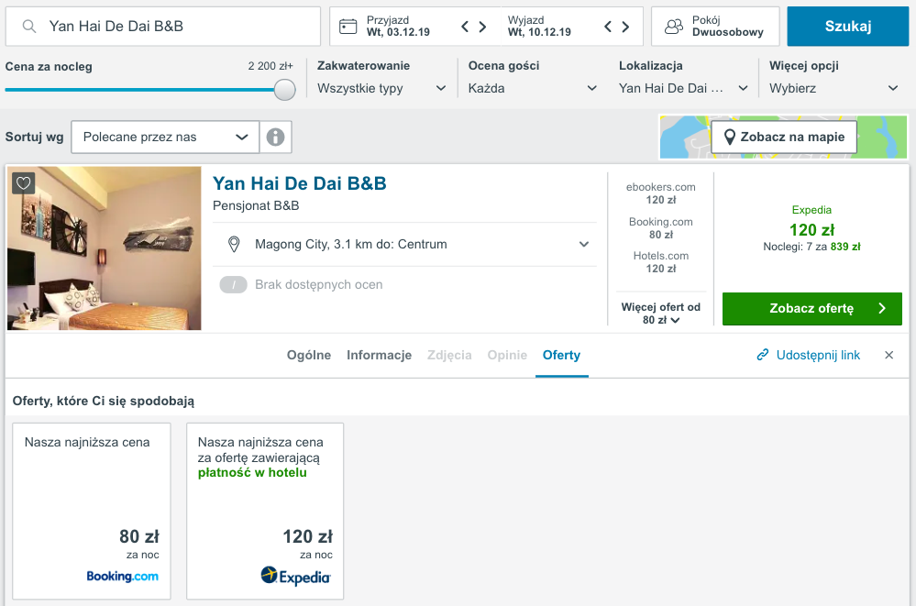Open the check-in calendar icon

coord(348,27)
